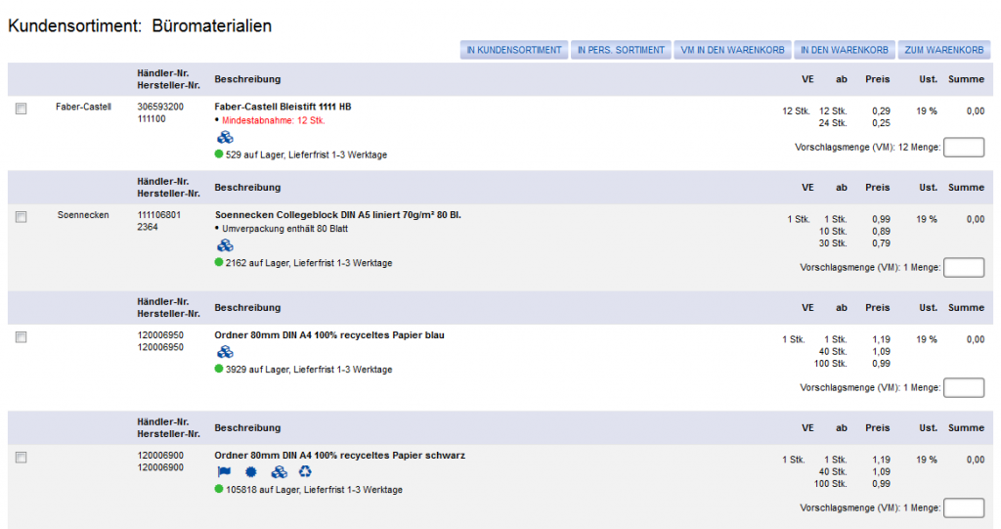Image resolution: width=1001 pixels, height=529 pixels.
Task: Click price 0,79 at 30 Stk.
Action: 881,242
